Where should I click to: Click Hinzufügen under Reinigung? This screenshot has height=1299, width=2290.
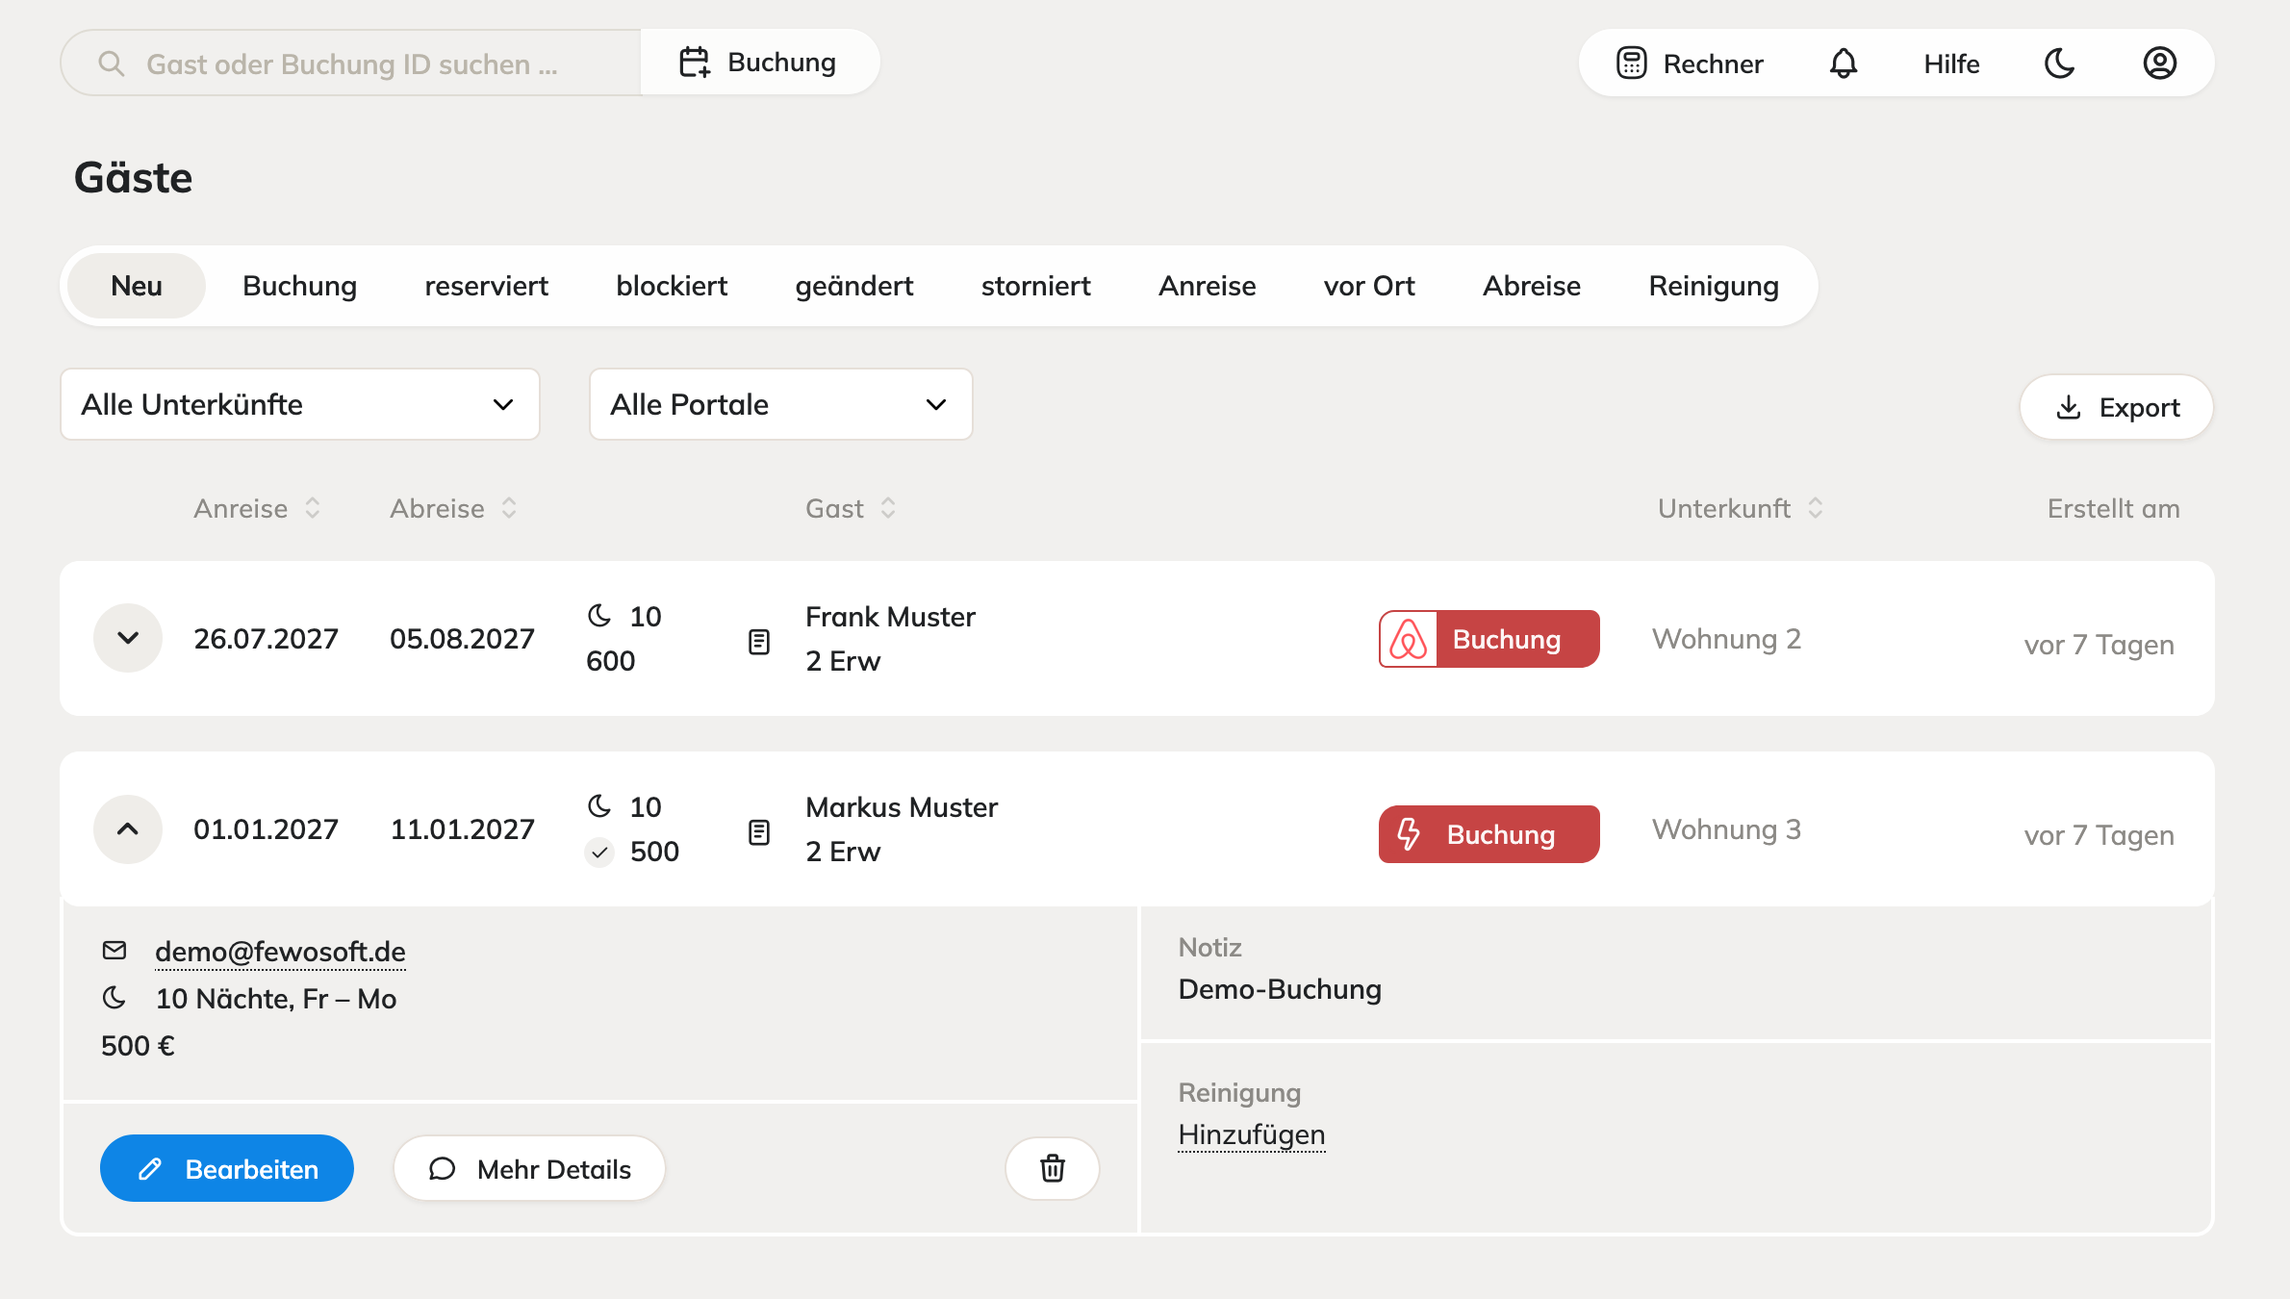point(1251,1134)
